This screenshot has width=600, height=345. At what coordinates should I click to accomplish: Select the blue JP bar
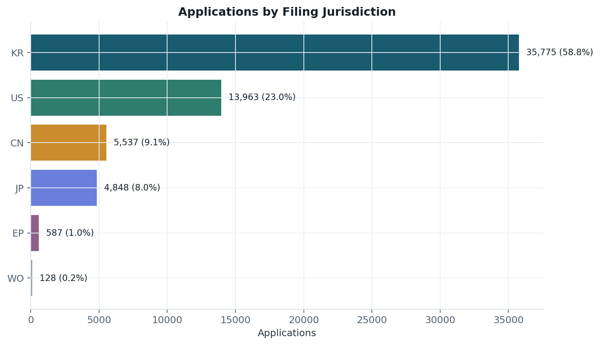[x=64, y=188]
